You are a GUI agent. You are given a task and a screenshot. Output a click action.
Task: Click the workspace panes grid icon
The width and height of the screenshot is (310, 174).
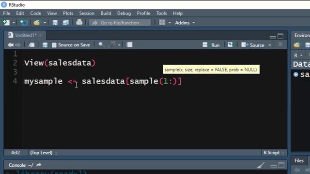click(x=162, y=23)
